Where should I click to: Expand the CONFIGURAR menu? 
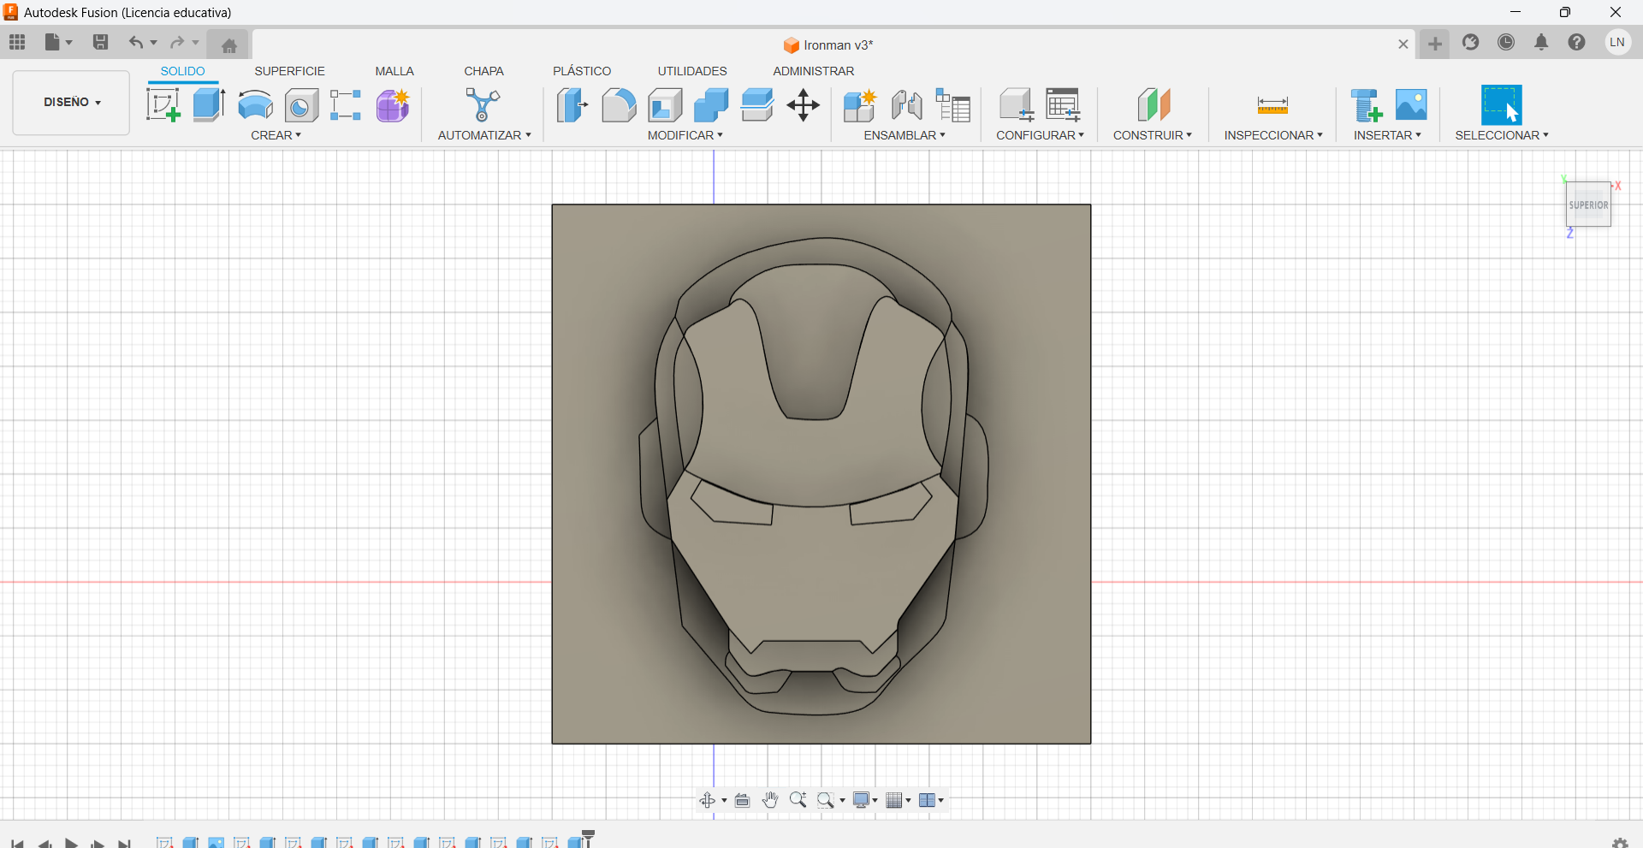click(1040, 135)
